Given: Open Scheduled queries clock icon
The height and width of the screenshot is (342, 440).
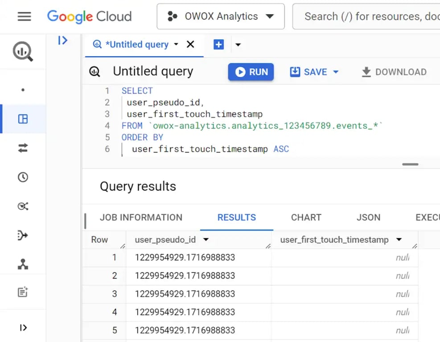Looking at the screenshot, I should (23, 177).
